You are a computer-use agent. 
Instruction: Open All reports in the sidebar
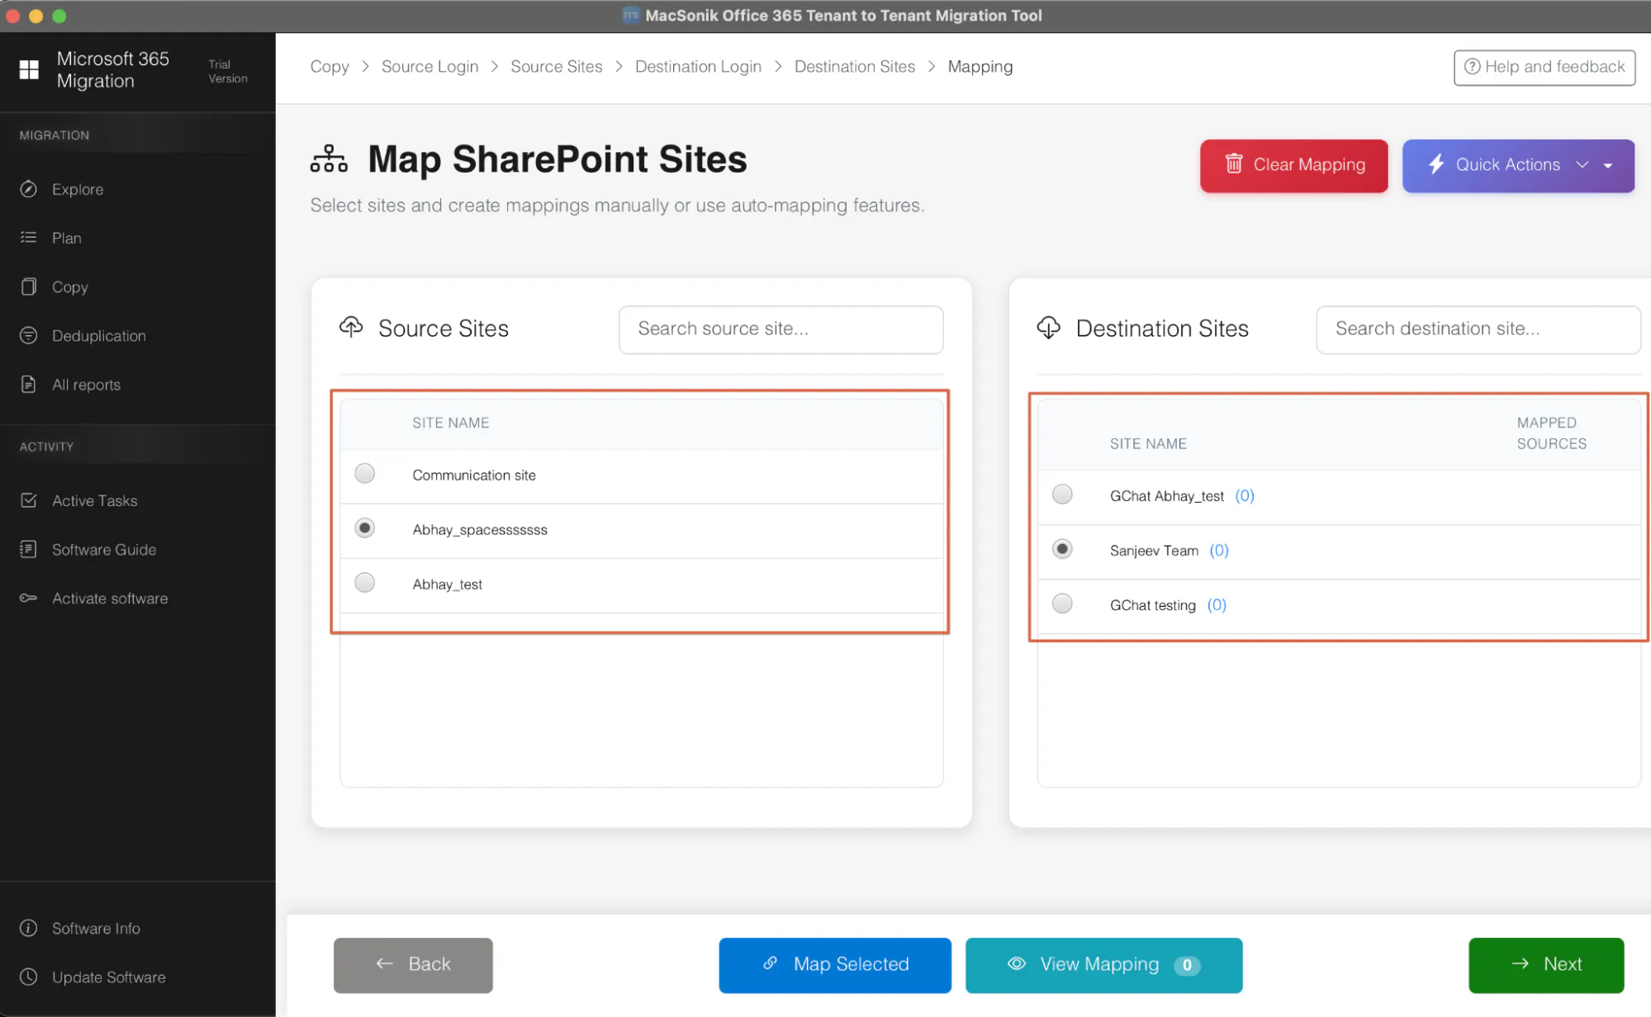(86, 384)
